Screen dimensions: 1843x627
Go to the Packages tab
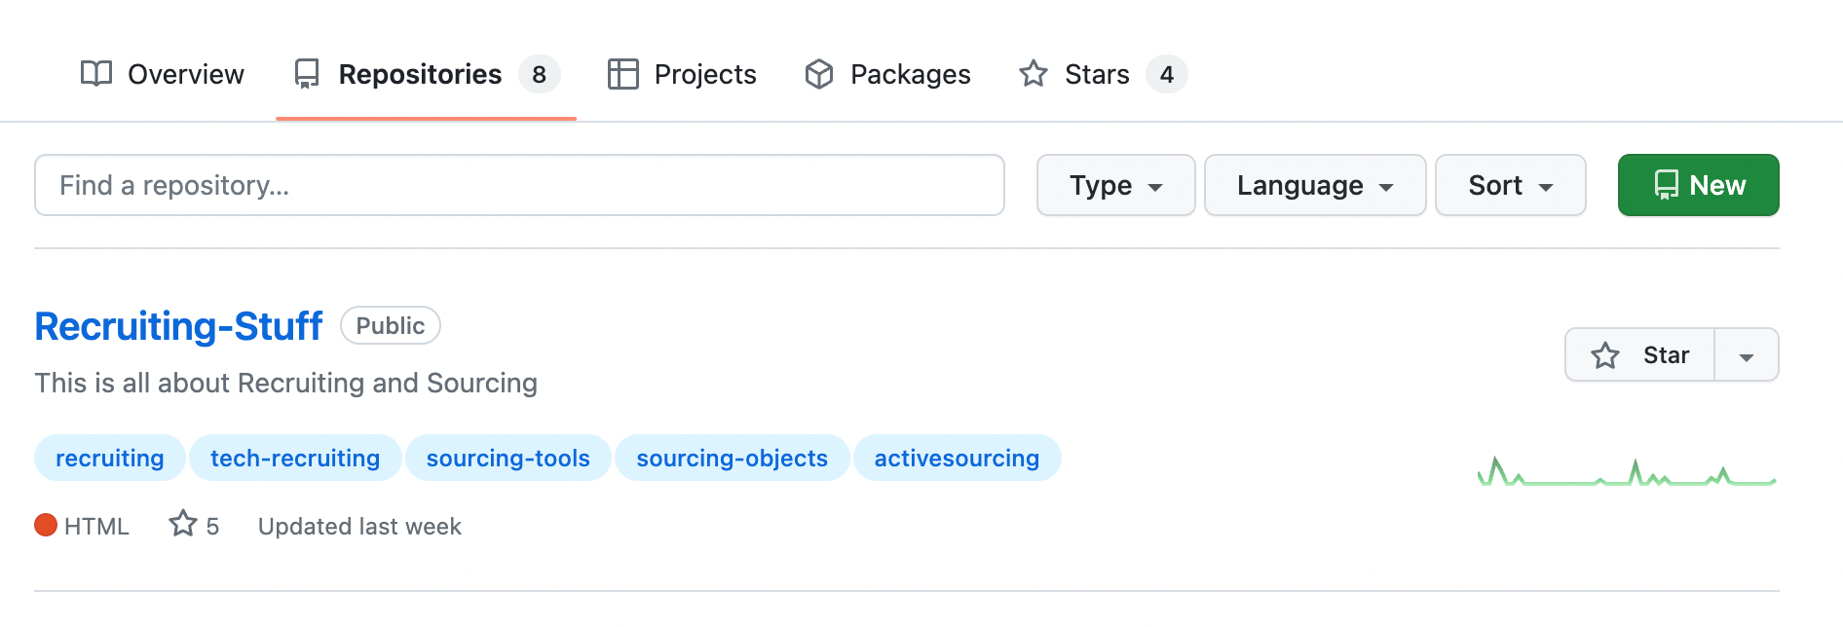tap(887, 74)
